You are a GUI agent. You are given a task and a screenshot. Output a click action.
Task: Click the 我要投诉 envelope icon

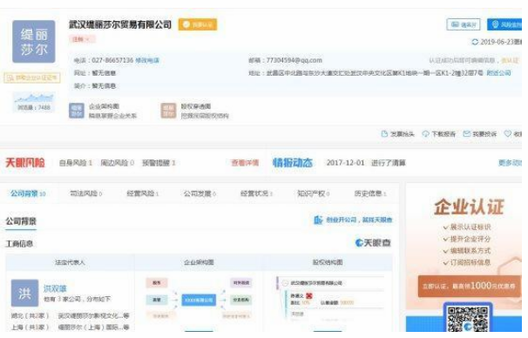(467, 134)
